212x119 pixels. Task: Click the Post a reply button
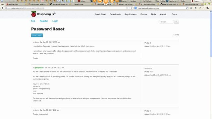pos(37,35)
